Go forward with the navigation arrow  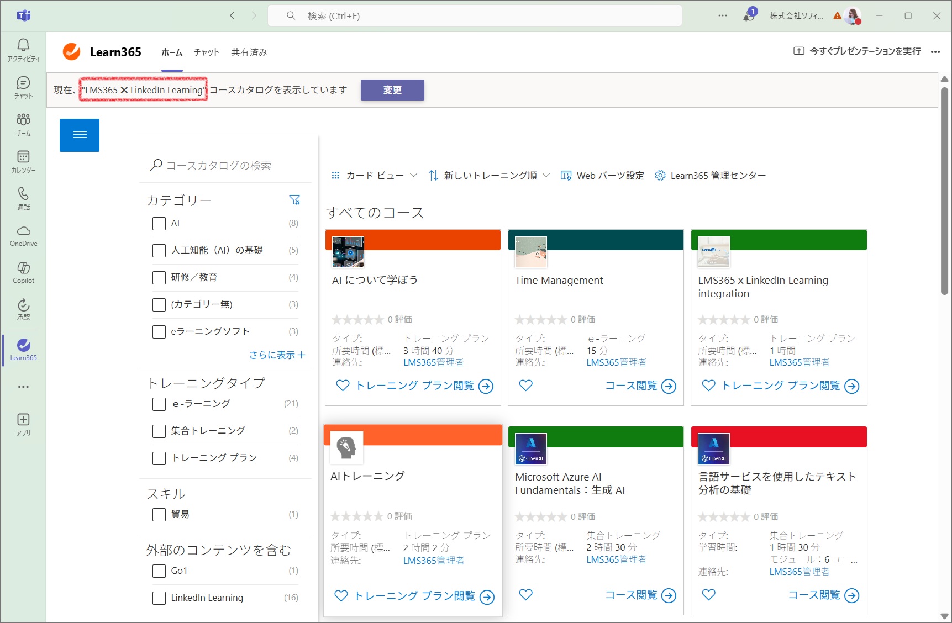click(254, 15)
